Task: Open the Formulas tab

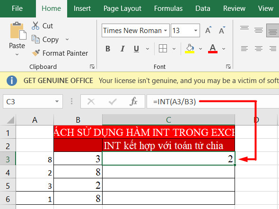Action: point(168,8)
